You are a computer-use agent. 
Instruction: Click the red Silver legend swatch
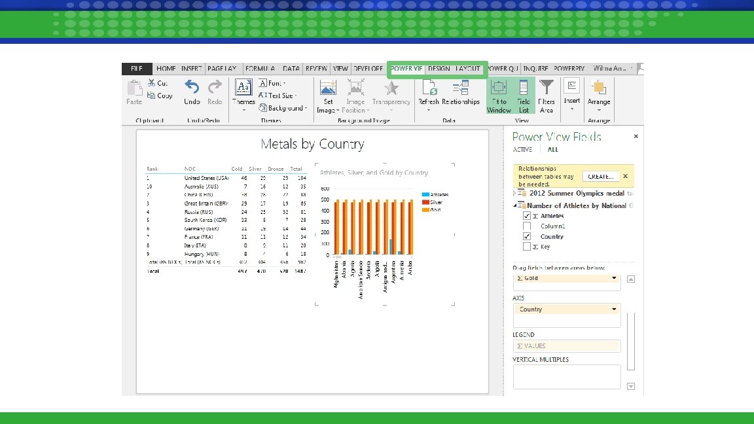pos(425,202)
